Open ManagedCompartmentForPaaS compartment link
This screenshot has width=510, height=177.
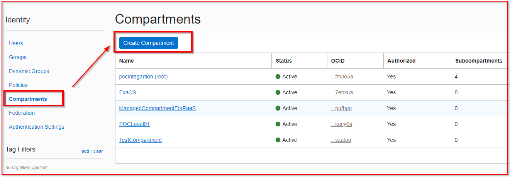pos(157,108)
